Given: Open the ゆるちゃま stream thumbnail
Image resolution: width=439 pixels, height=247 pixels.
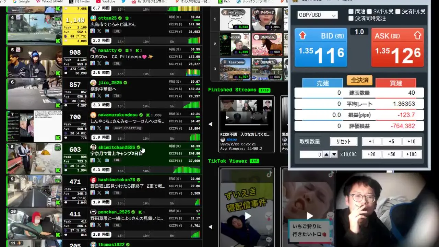Looking at the screenshot, I should point(267,19).
